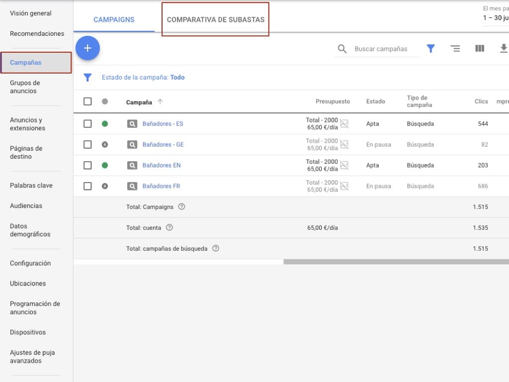Click the Bañadores EN campaign link
Screen dimensions: 509x382
(161, 165)
